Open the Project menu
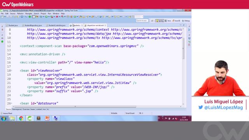 [x=43, y=14]
